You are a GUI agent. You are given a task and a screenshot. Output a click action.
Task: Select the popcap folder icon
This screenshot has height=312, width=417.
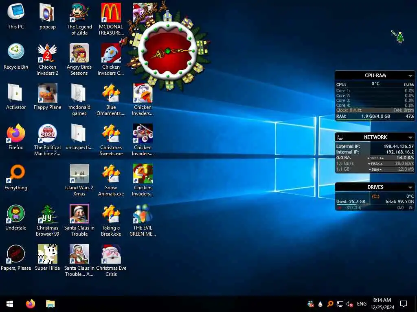click(x=47, y=16)
